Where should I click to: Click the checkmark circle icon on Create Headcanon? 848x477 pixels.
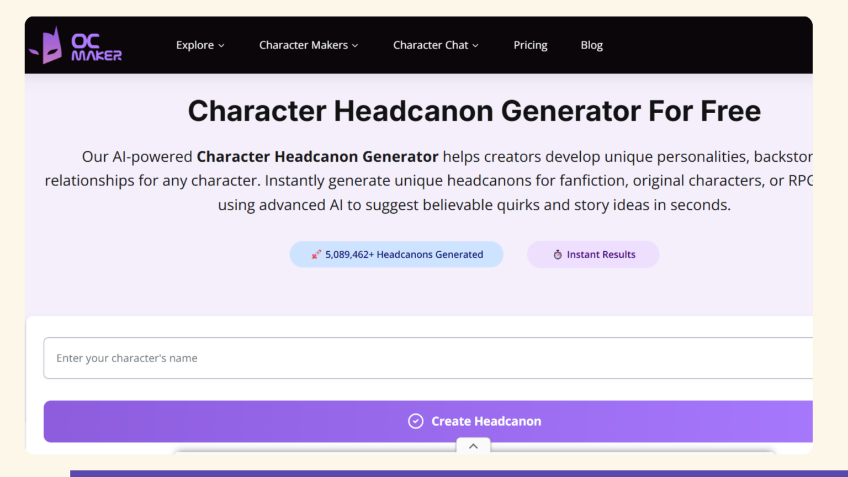point(415,421)
